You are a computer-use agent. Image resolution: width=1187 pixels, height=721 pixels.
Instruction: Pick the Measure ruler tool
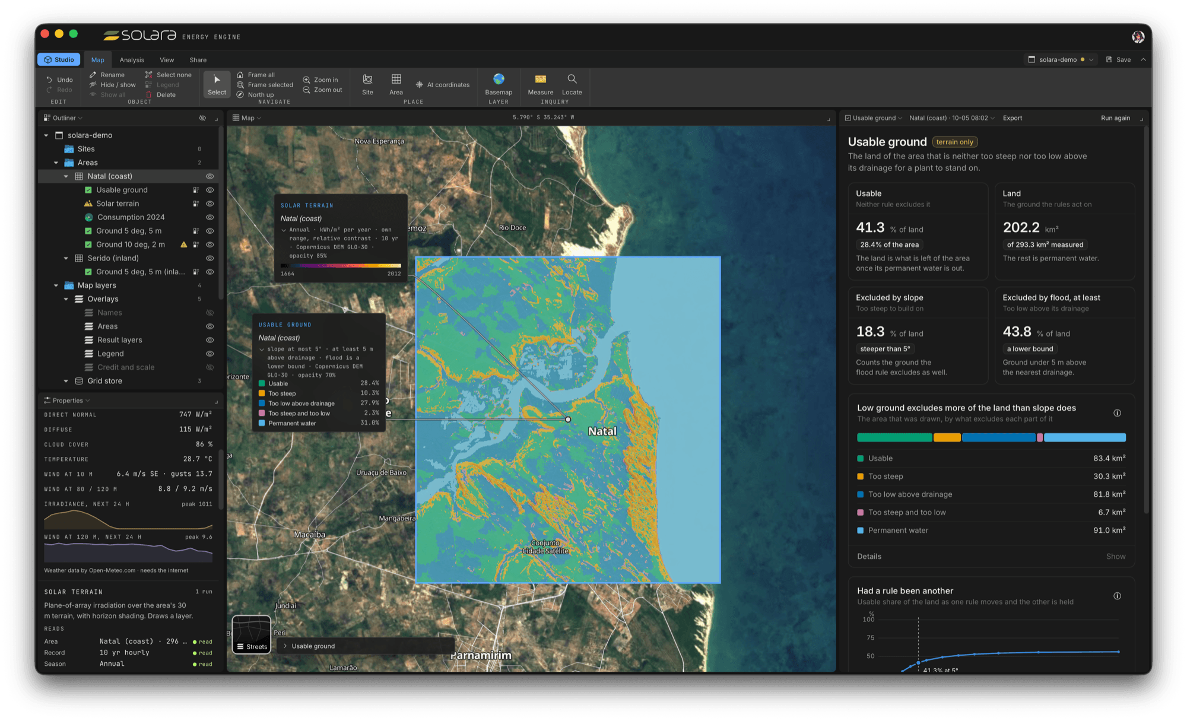click(x=540, y=84)
